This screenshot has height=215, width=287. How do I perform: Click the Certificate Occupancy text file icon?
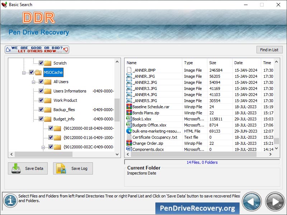tap(129, 137)
